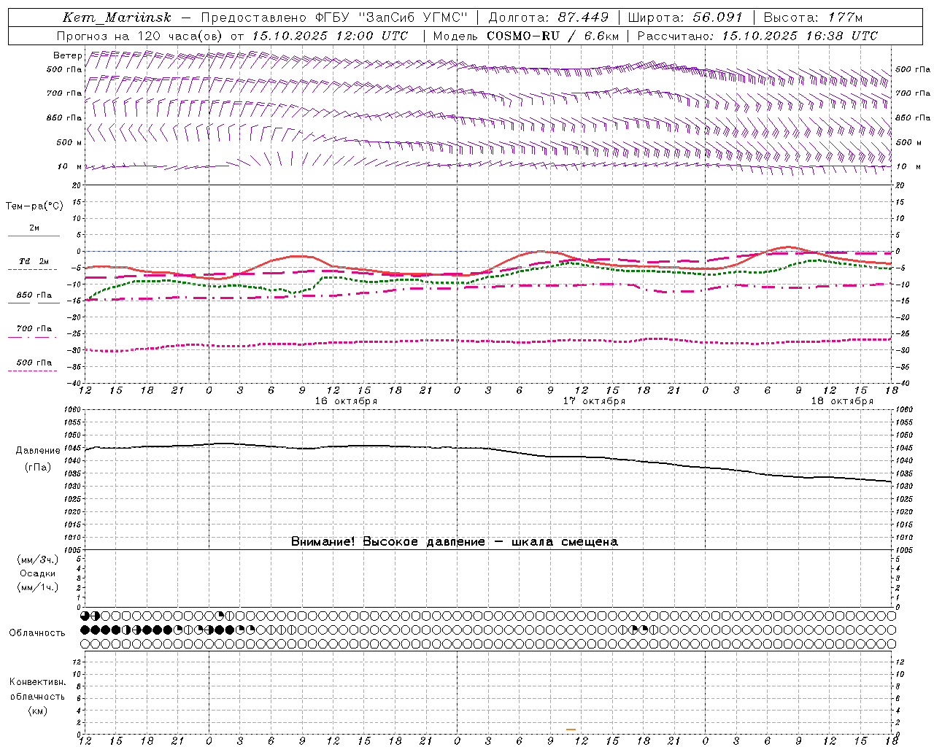Click the station name Kem_Mariinsk
934x747 pixels.
117,18
